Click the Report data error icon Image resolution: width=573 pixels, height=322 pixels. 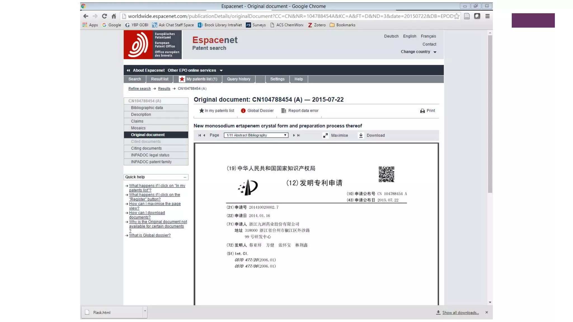click(x=283, y=111)
